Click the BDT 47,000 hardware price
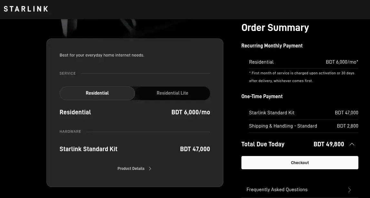Screen dimensions: 370x198 [195, 149]
